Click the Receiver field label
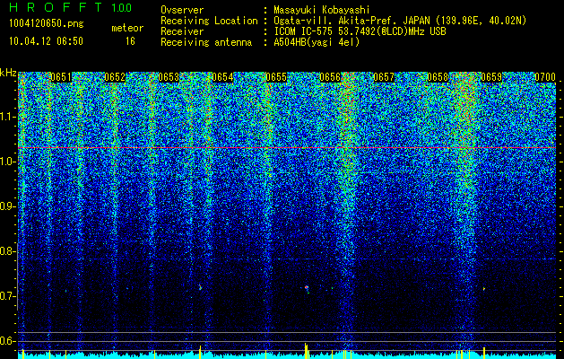564x359 pixels. pyautogui.click(x=182, y=31)
